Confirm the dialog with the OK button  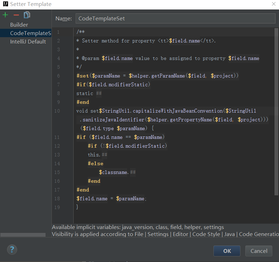227,251
